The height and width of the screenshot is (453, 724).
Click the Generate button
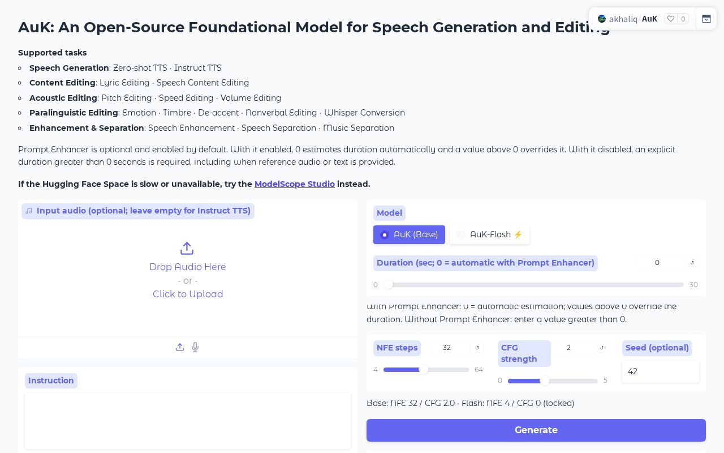point(536,430)
